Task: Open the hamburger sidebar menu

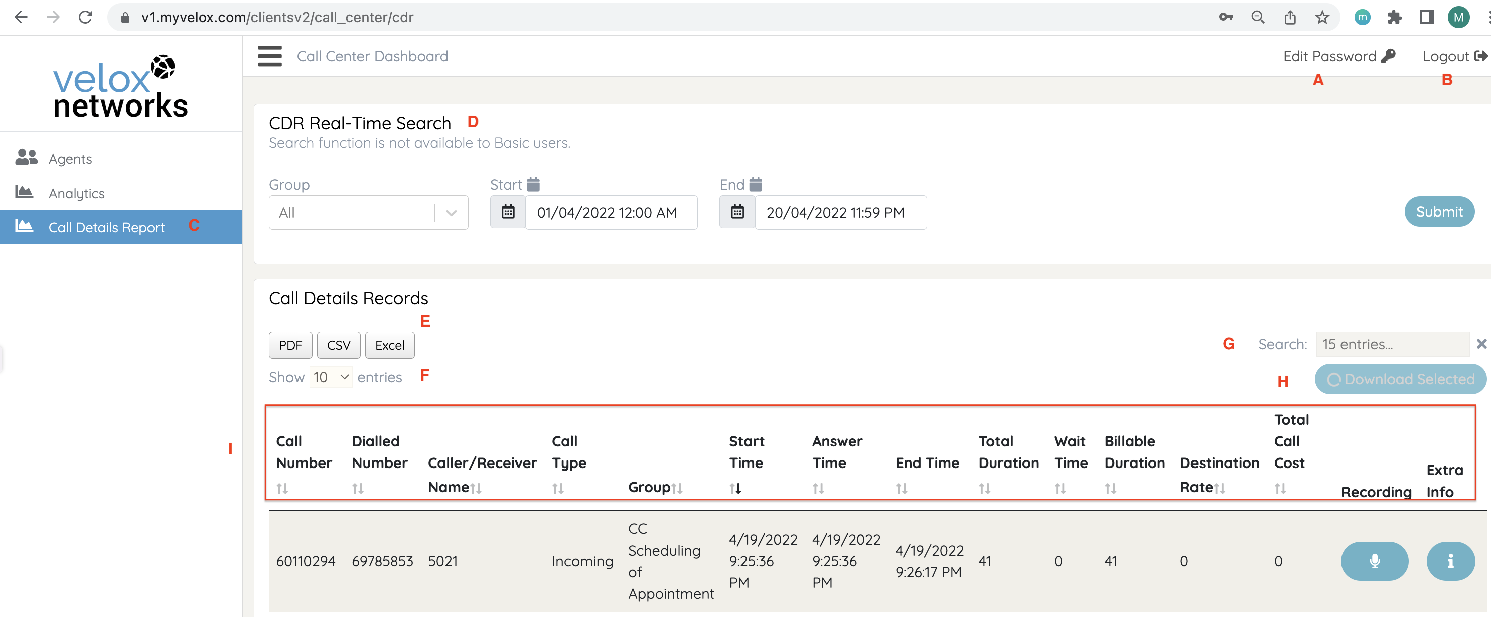Action: [270, 56]
